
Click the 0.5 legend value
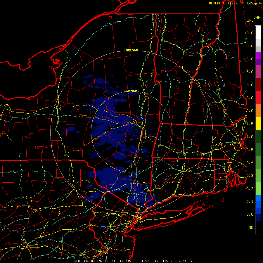click(250, 150)
